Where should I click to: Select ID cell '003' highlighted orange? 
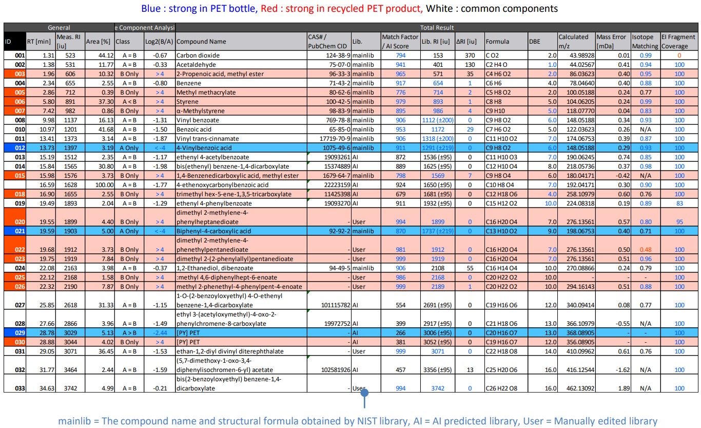tap(15, 74)
